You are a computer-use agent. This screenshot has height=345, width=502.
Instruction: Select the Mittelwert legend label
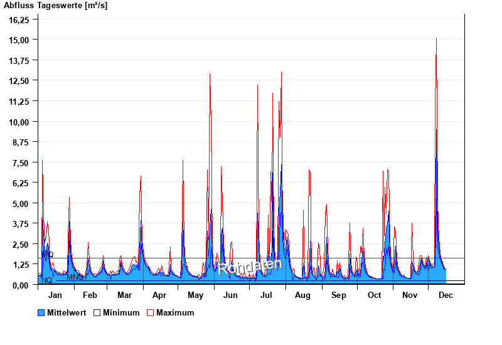click(x=67, y=312)
